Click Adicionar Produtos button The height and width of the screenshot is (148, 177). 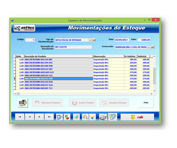point(47,103)
